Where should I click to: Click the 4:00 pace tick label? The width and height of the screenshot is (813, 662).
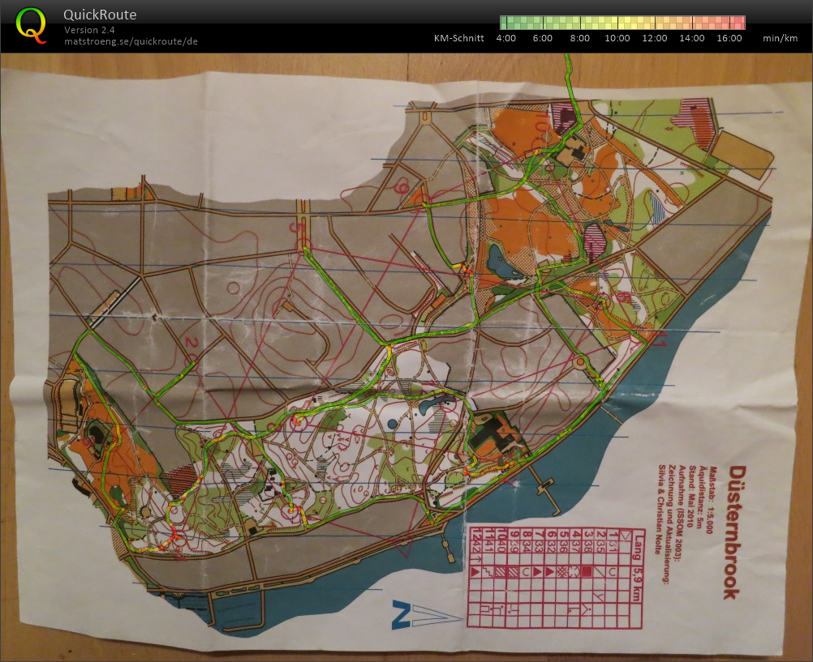[505, 38]
